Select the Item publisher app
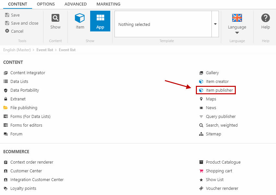This screenshot has height=195, width=276. click(x=216, y=90)
